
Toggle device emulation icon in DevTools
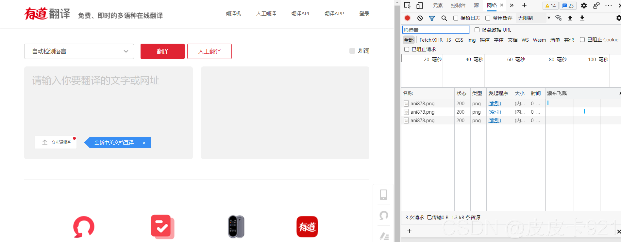point(420,5)
